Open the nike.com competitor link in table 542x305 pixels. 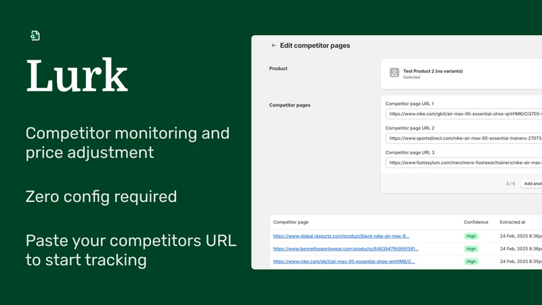344,262
